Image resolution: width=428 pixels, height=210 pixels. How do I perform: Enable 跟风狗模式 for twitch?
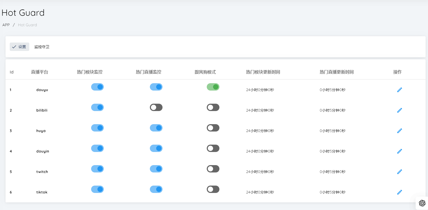click(x=213, y=169)
